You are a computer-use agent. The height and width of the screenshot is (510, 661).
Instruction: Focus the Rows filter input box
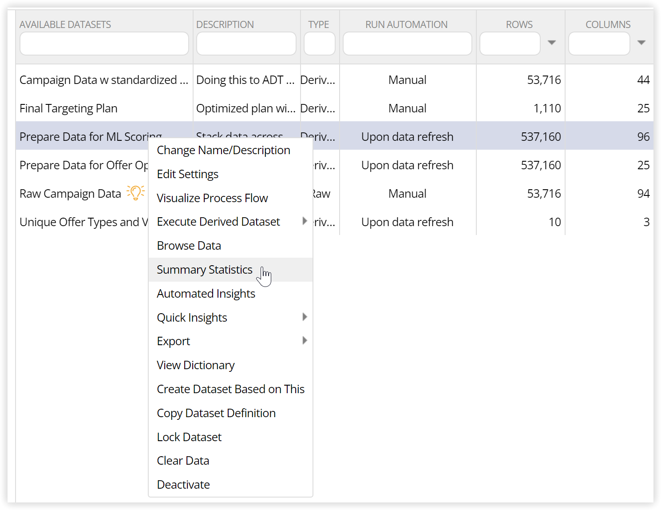pyautogui.click(x=510, y=44)
